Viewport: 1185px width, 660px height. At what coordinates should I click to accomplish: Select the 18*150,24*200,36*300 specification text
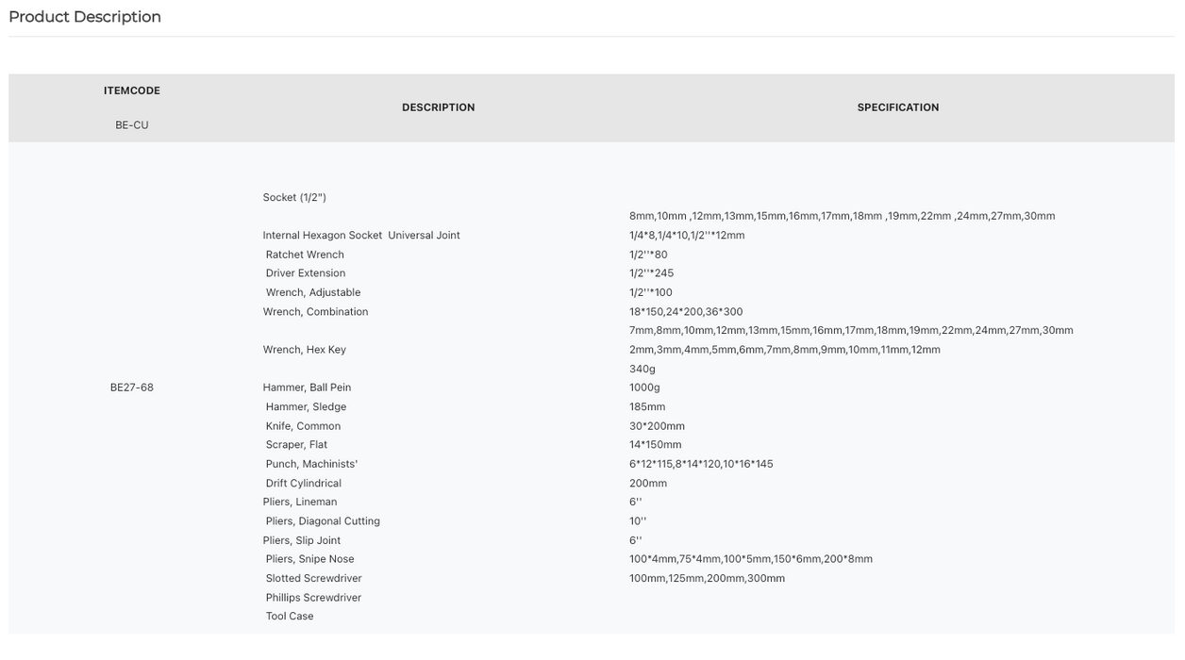point(686,312)
